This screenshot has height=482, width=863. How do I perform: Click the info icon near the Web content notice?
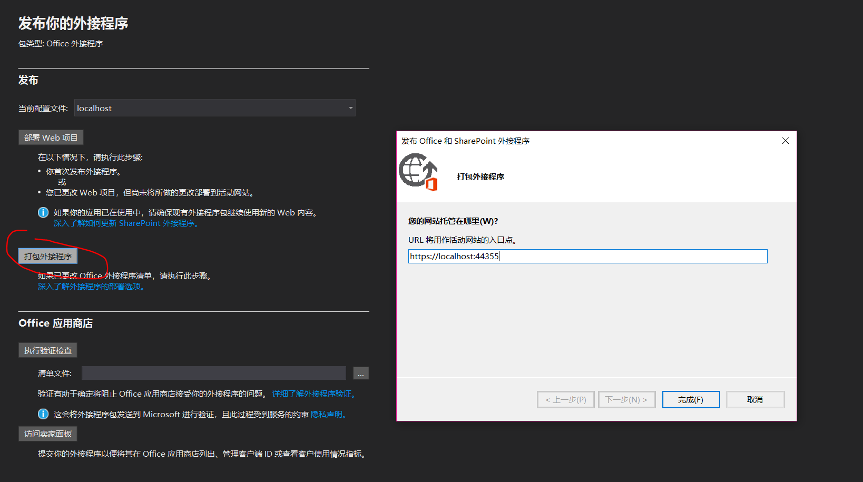[x=43, y=212]
